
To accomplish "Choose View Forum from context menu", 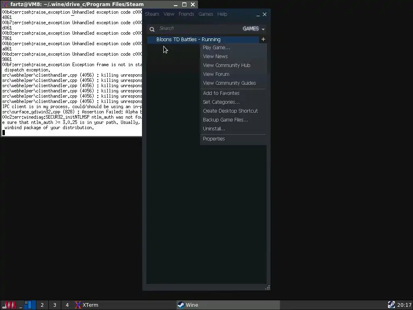I will [x=234, y=74].
